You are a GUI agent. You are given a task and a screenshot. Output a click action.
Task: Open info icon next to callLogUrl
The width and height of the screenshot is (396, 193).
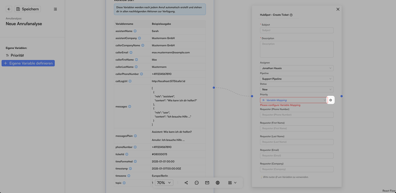point(130,81)
